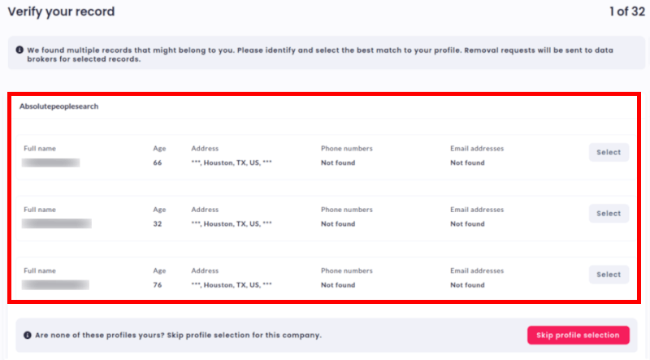Screen dimensions: 650x360
Task: Click the email addresses "Not found" in the age 32 record
Action: pos(467,224)
